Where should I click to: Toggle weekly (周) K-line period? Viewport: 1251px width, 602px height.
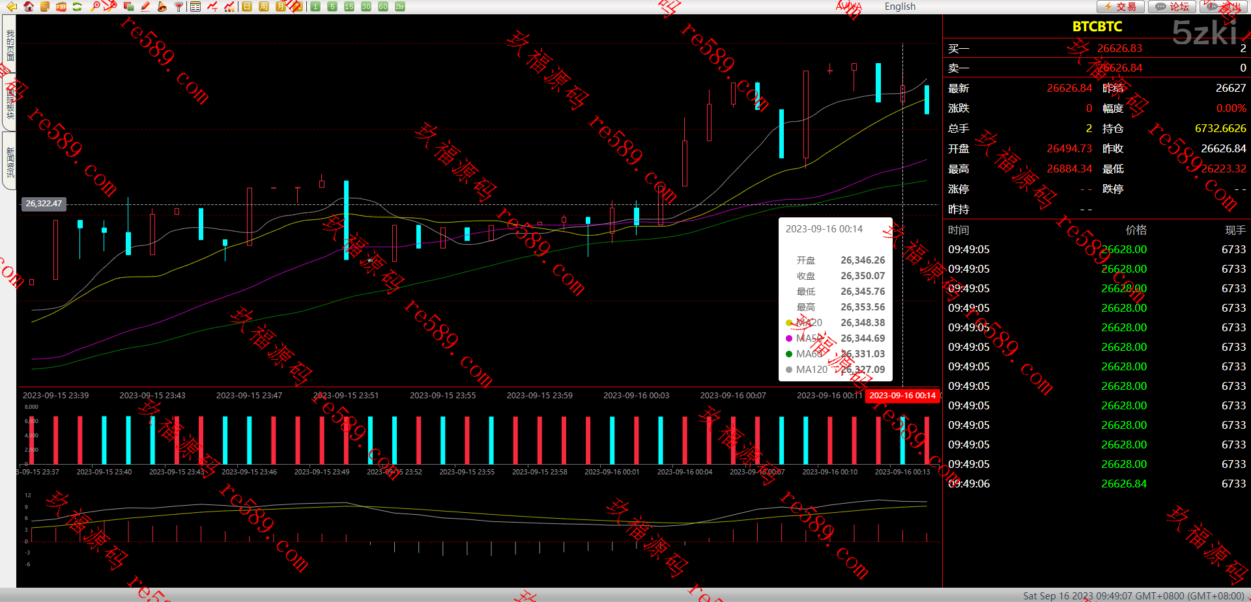pos(263,7)
